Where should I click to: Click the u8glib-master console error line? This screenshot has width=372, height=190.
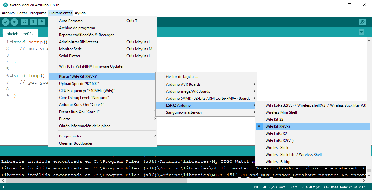pos(183,168)
